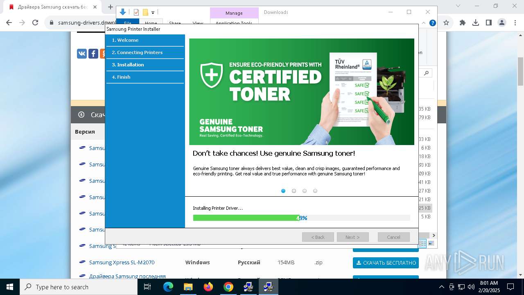Select step 3 Installation
This screenshot has height=295, width=524.
pyautogui.click(x=145, y=65)
